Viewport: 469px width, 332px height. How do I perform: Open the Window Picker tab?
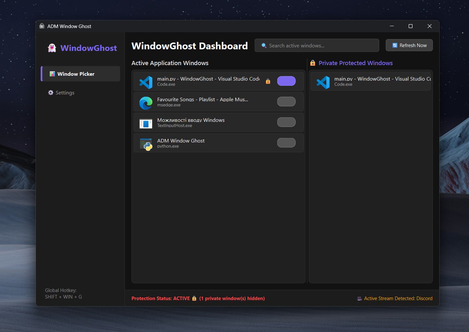pos(80,74)
